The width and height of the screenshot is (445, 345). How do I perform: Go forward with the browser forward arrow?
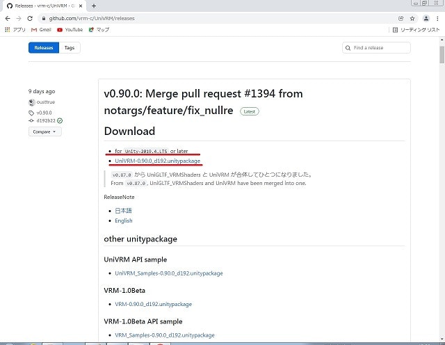pos(19,19)
